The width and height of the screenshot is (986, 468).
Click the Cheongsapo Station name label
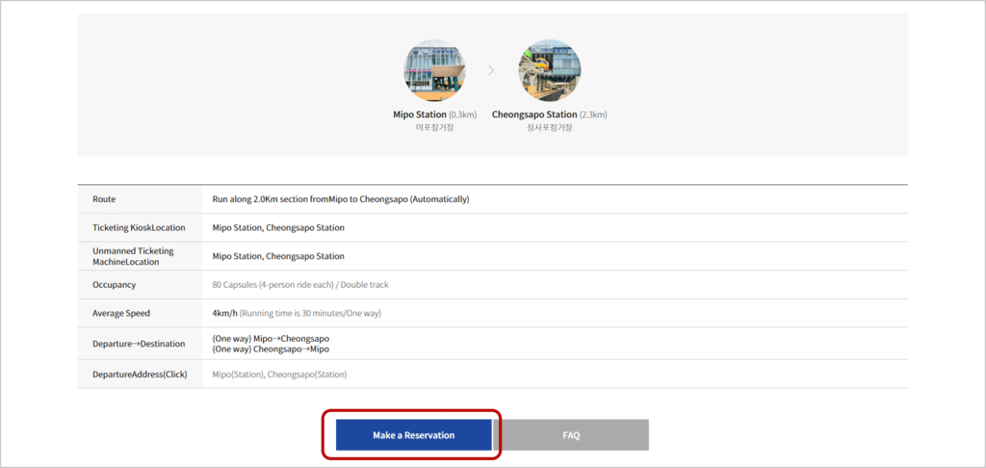[x=533, y=115]
